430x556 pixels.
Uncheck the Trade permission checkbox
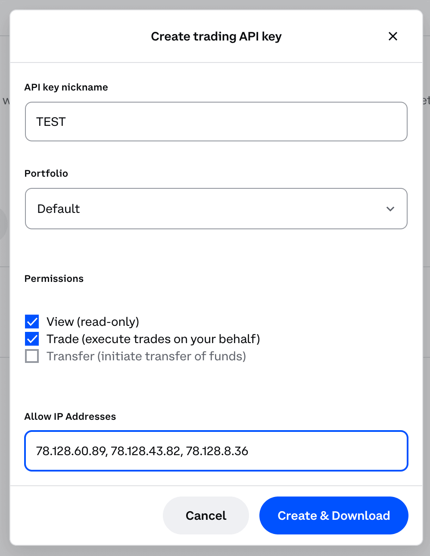(32, 339)
